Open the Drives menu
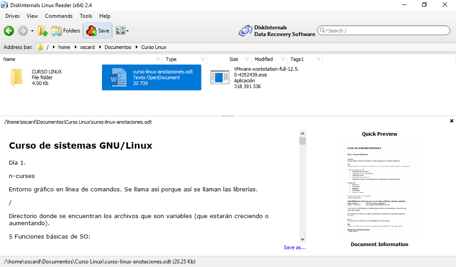The width and height of the screenshot is (456, 267). pyautogui.click(x=12, y=16)
